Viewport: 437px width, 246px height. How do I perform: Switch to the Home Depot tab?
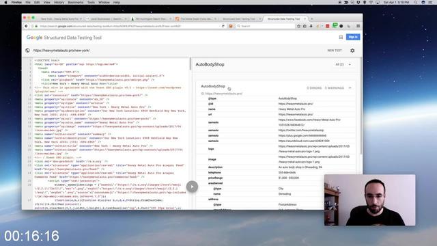click(x=196, y=18)
